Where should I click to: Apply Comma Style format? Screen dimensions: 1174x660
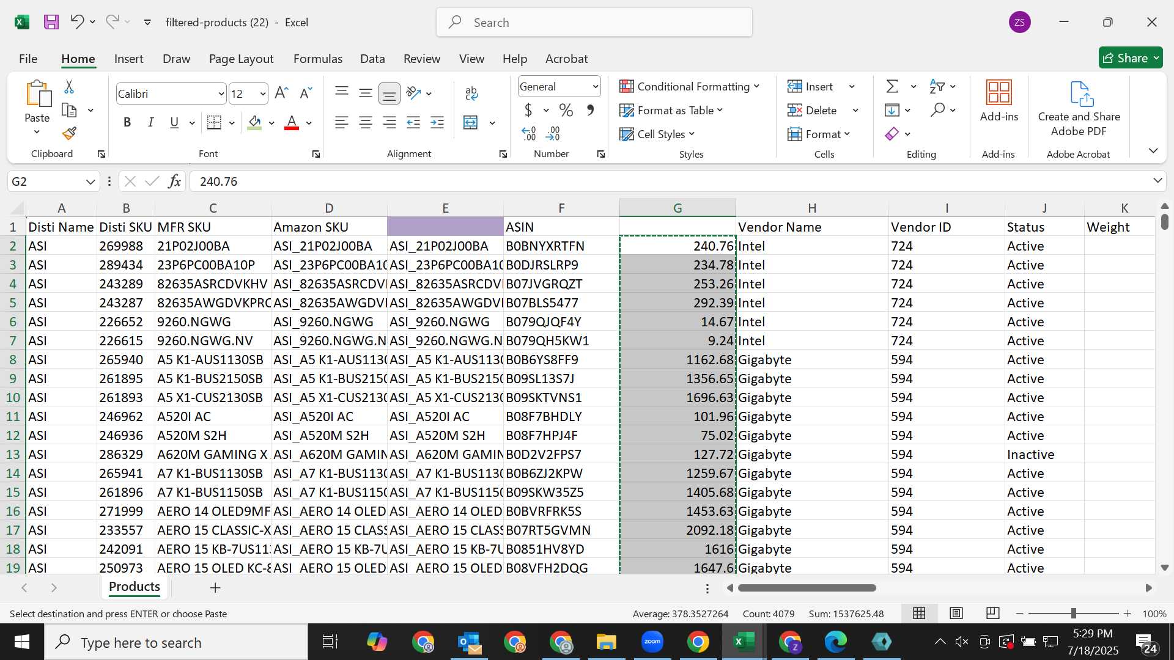[x=590, y=111]
